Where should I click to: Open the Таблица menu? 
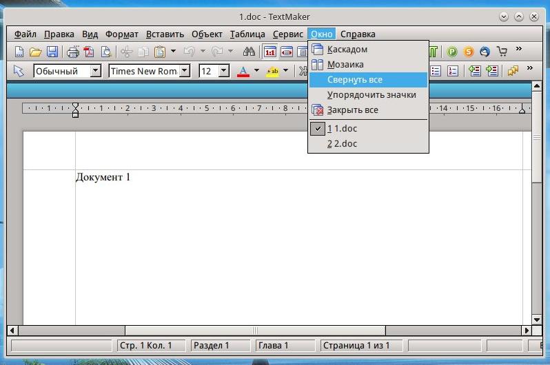click(247, 34)
